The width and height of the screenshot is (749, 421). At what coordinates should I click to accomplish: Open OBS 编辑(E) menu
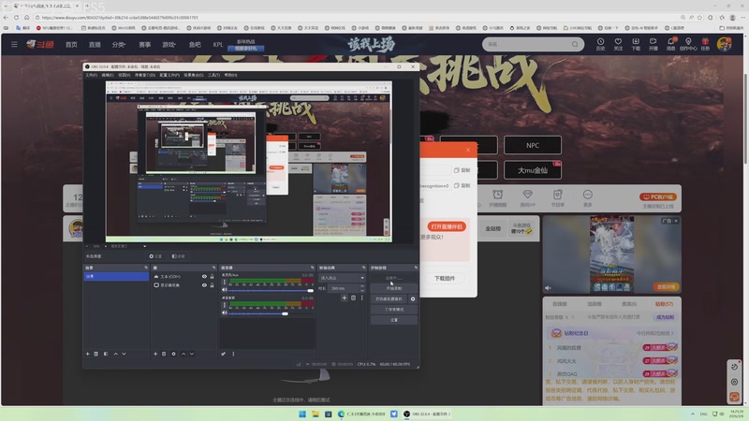tap(108, 75)
